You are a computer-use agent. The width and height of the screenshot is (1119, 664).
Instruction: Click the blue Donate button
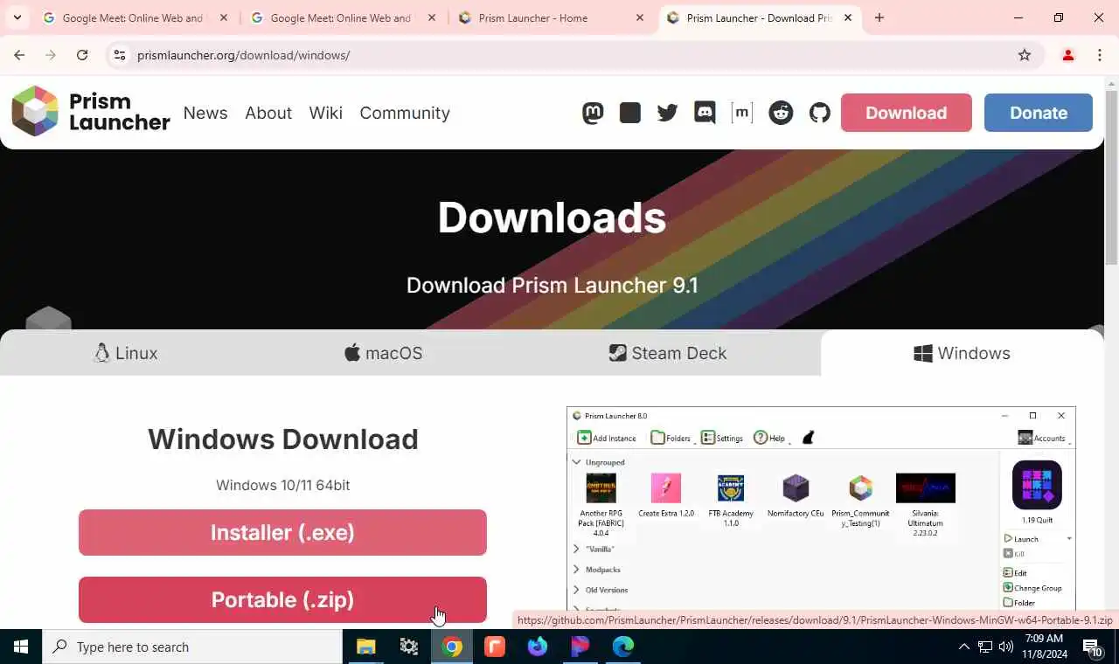tap(1039, 113)
